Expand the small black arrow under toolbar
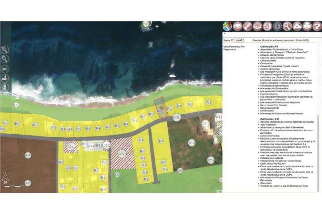Viewport: 322px width, 214px height. click(x=225, y=33)
